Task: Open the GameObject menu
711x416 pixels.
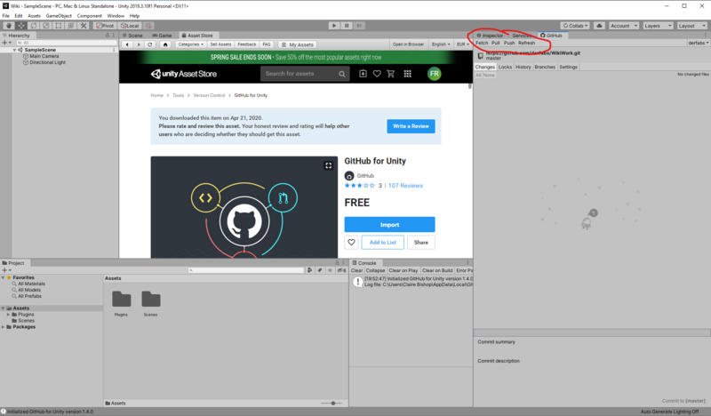Action: pyautogui.click(x=58, y=16)
